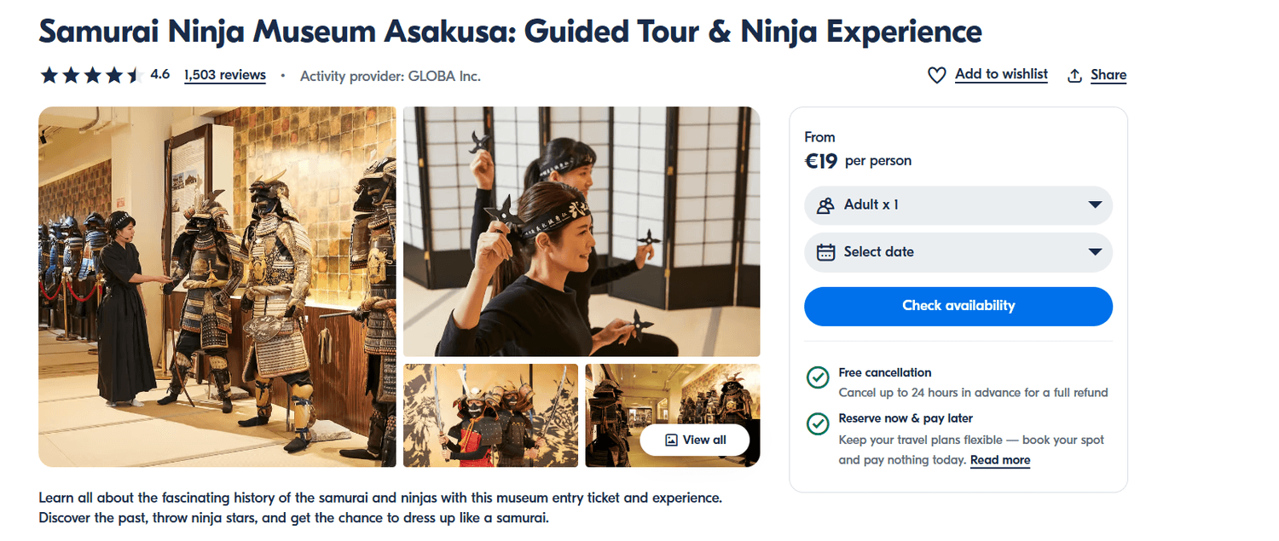Click the Select date dropdown arrow
The height and width of the screenshot is (541, 1279).
point(1095,252)
